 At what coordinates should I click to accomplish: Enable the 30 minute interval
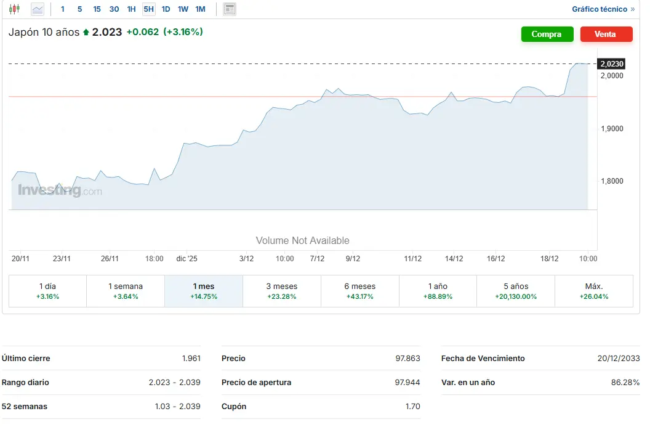113,9
